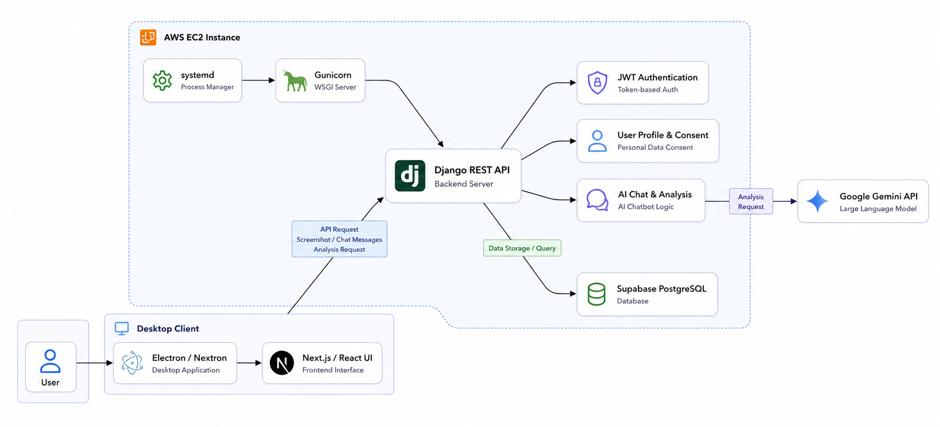This screenshot has height=427, width=940.
Task: Click 'Screenshot / Chat Messages' line in label
Action: pyautogui.click(x=340, y=239)
